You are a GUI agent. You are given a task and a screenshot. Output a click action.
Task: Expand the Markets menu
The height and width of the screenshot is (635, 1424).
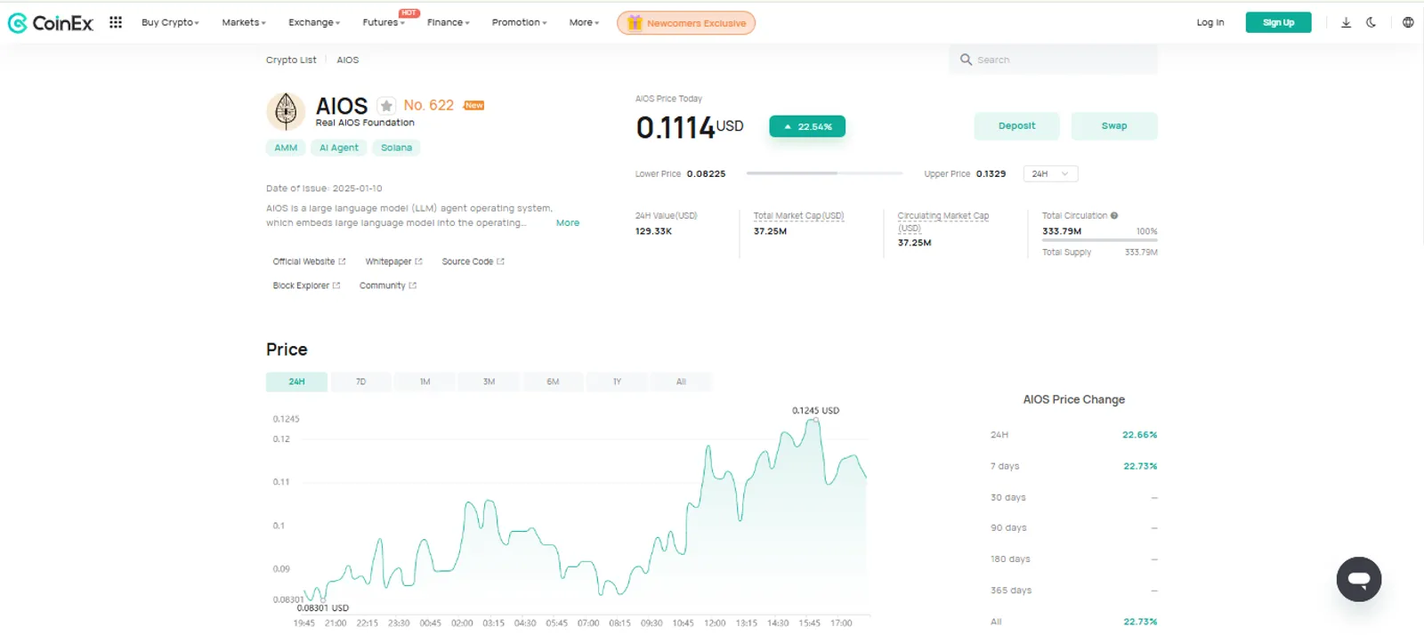[244, 22]
